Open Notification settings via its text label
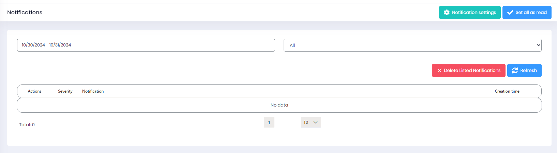This screenshot has height=153, width=557. click(474, 13)
